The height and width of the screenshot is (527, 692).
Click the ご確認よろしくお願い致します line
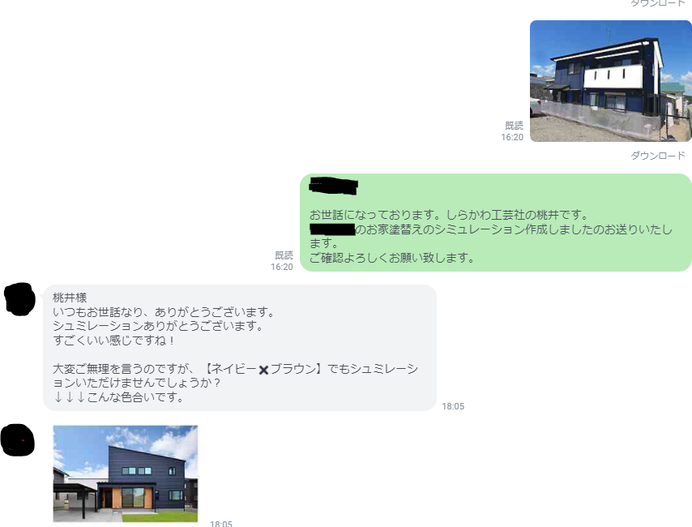coord(392,258)
